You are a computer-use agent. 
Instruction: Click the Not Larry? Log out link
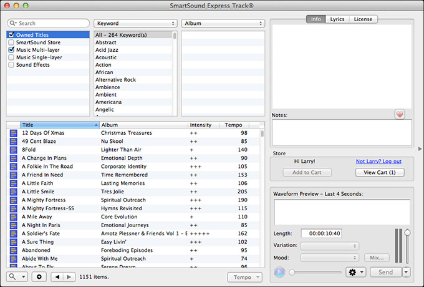click(378, 161)
